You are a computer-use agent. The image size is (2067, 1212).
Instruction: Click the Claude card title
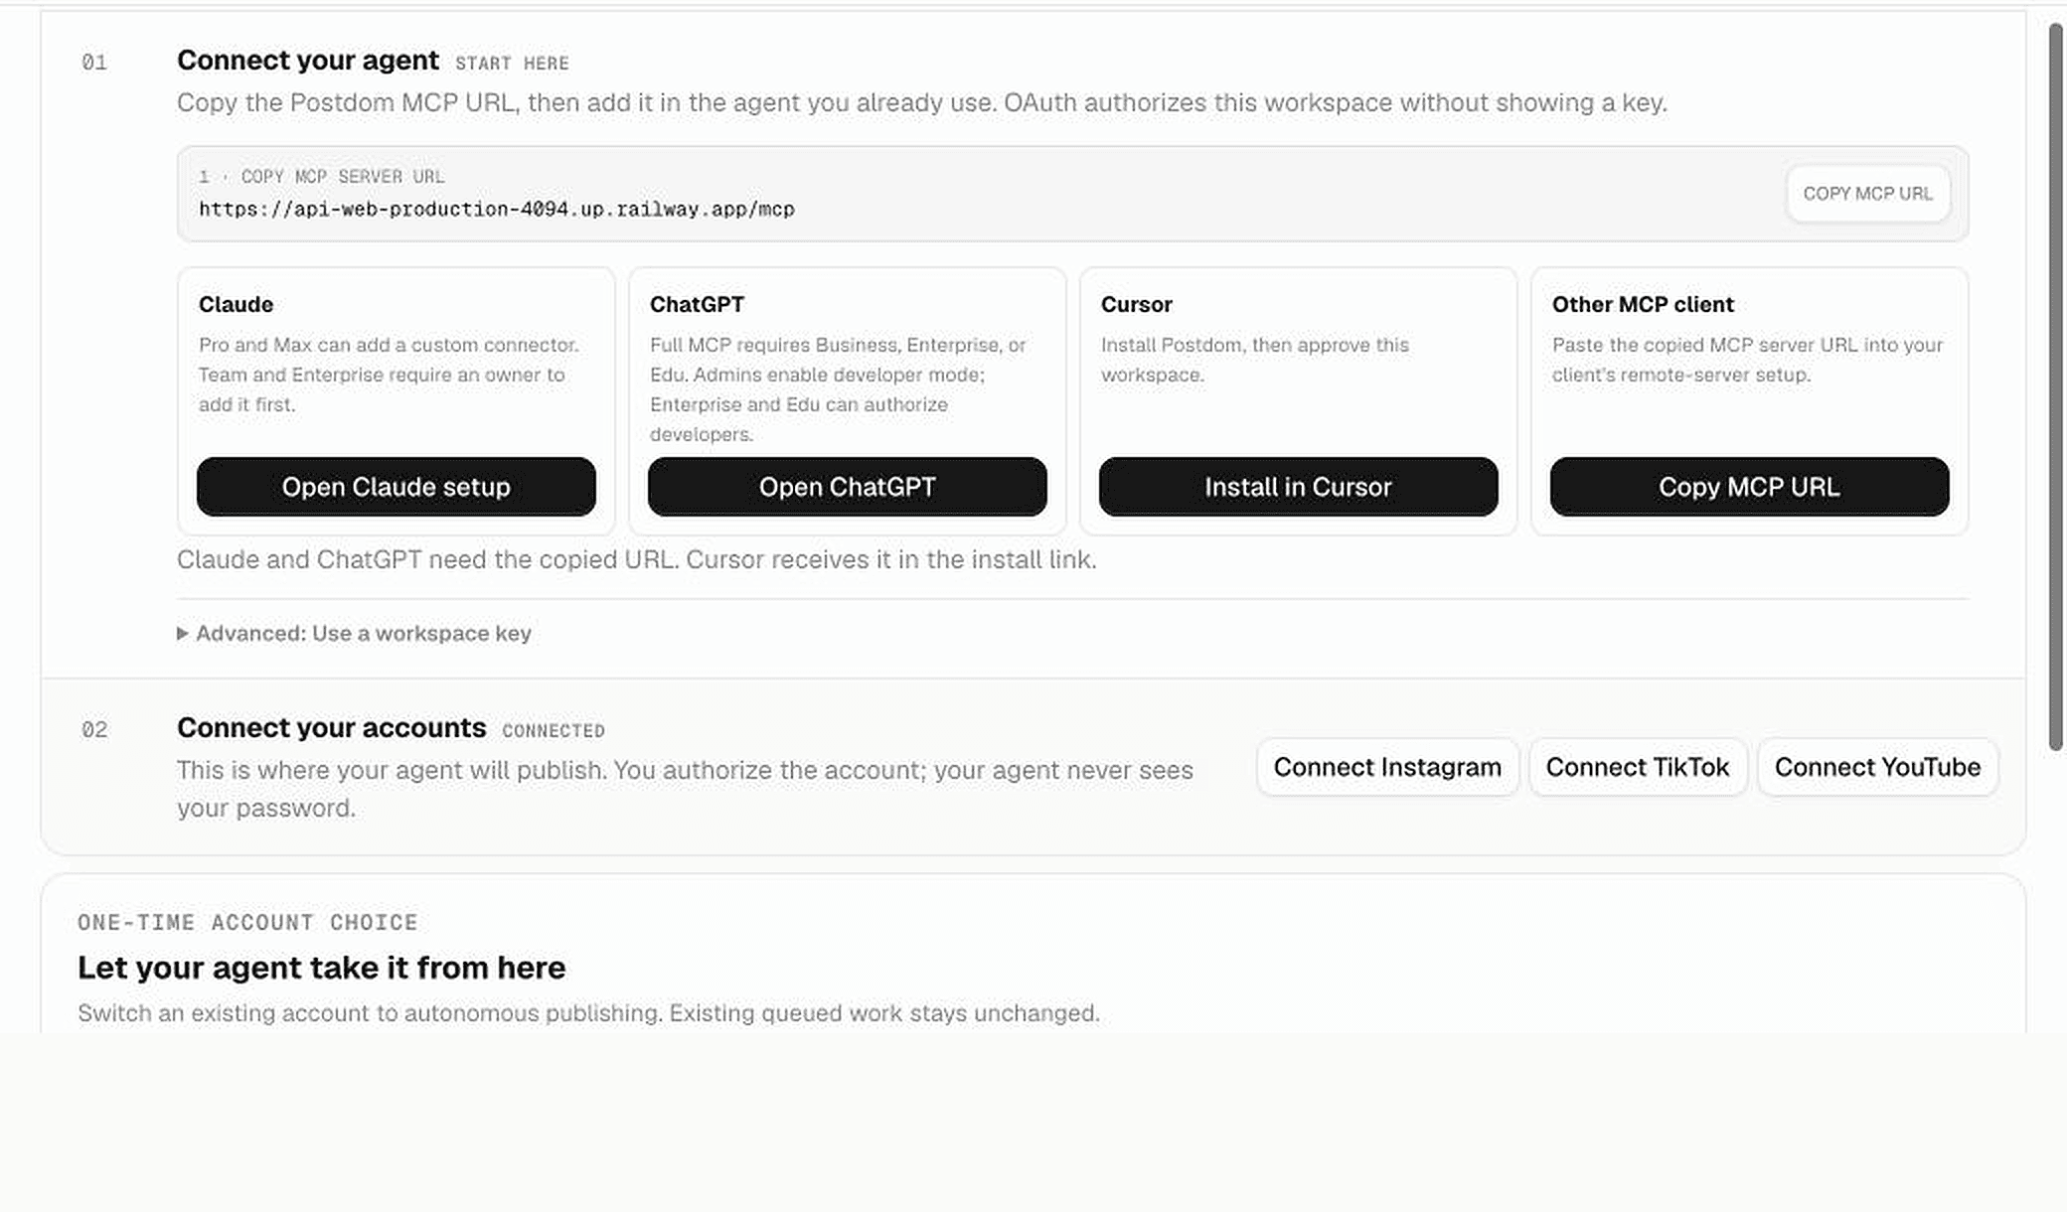pyautogui.click(x=236, y=304)
